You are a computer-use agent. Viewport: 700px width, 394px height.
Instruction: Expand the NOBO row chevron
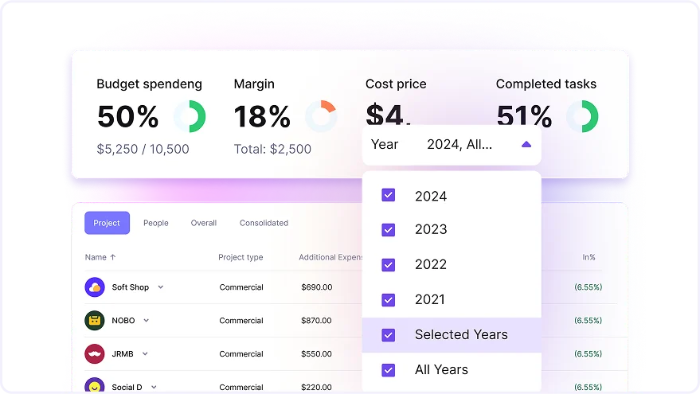[146, 321]
